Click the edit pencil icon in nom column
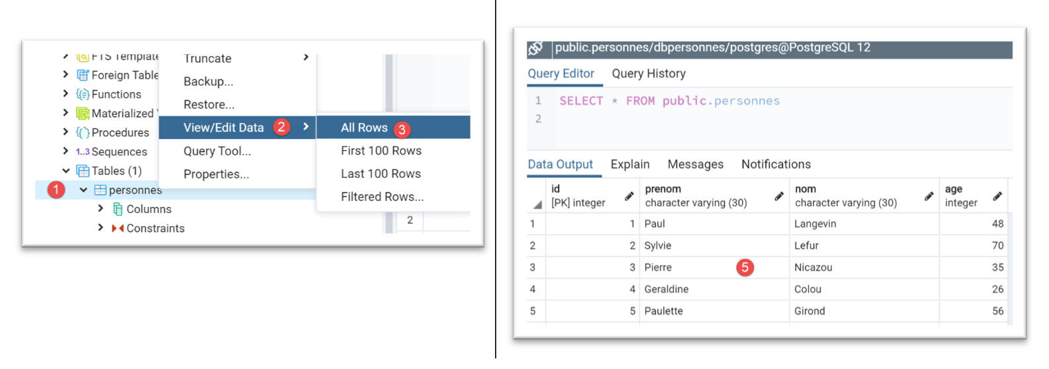The image size is (1049, 369). 929,196
